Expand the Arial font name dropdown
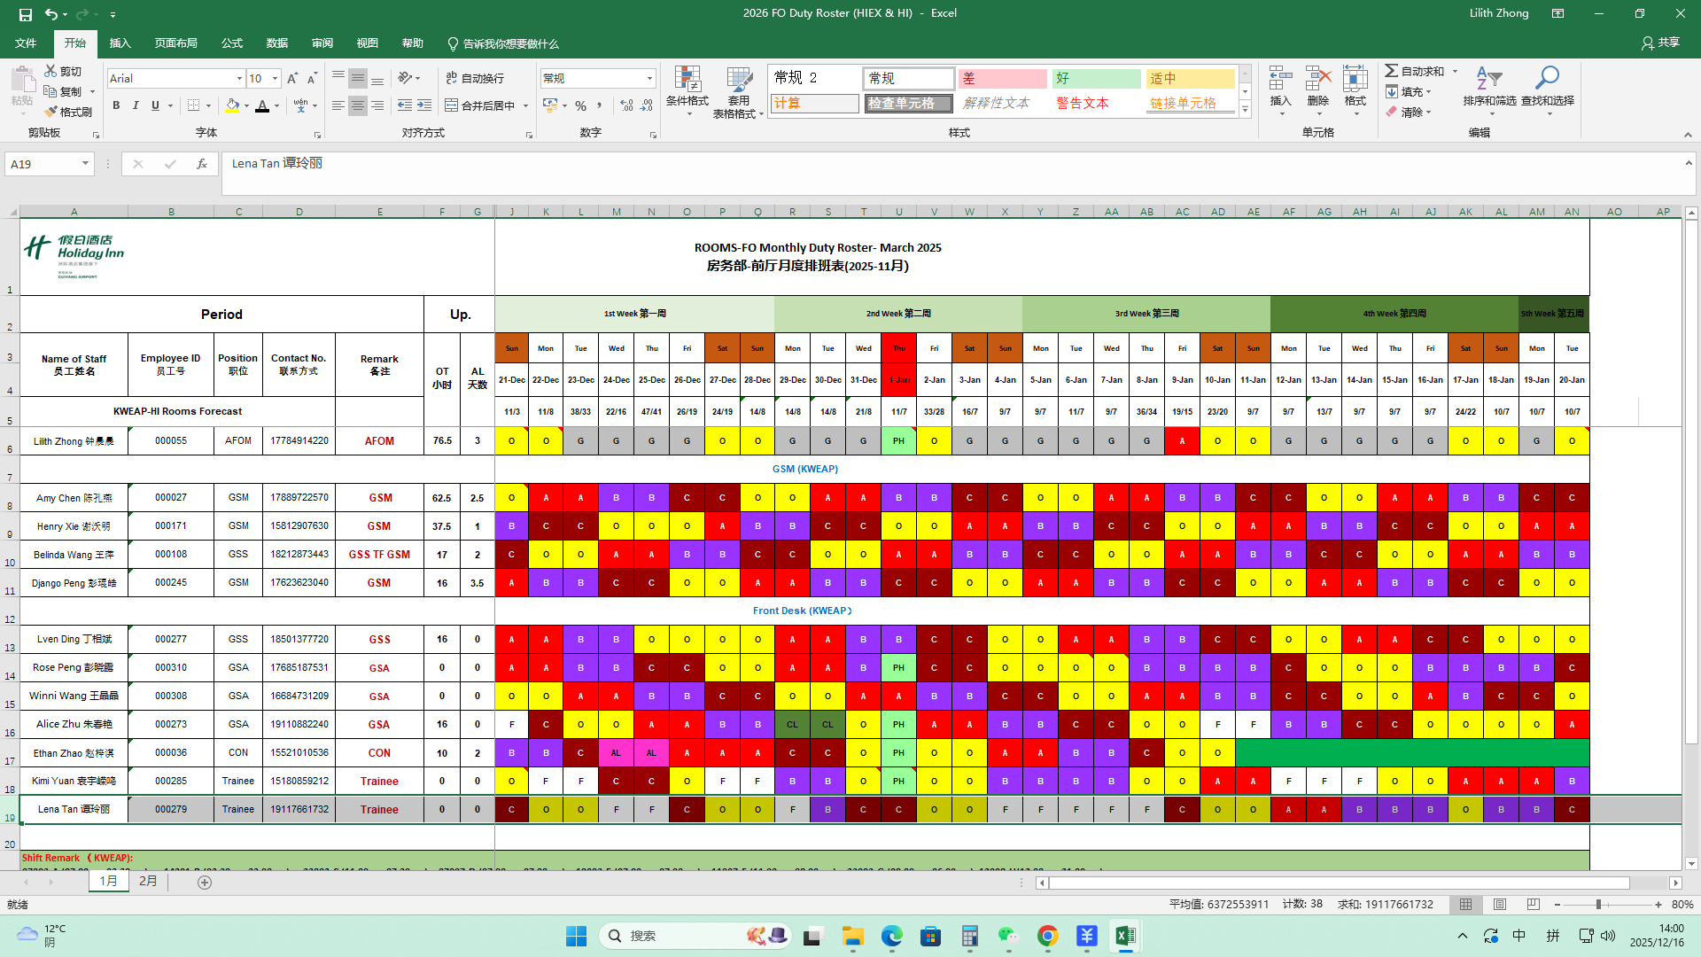The height and width of the screenshot is (957, 1701). pos(239,79)
